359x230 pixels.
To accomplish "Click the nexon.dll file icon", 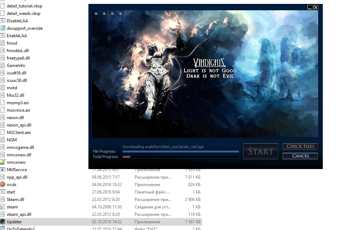I will pos(2,118).
